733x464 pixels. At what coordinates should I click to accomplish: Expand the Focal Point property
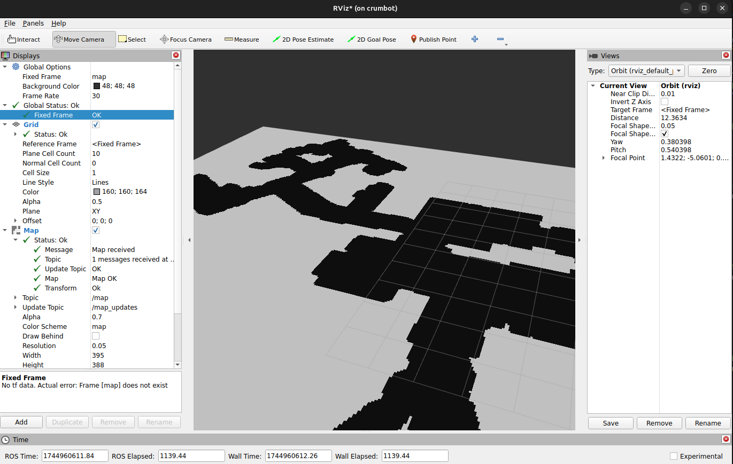603,158
